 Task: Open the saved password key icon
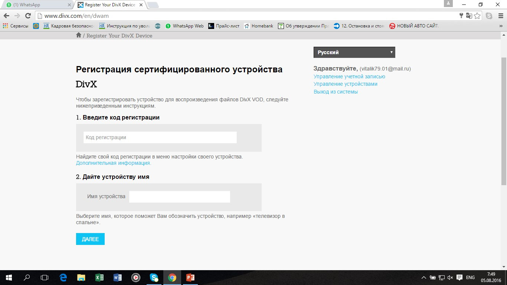461,16
